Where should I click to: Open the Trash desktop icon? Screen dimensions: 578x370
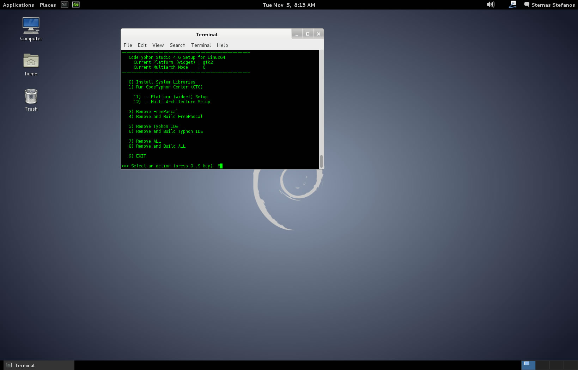click(31, 100)
